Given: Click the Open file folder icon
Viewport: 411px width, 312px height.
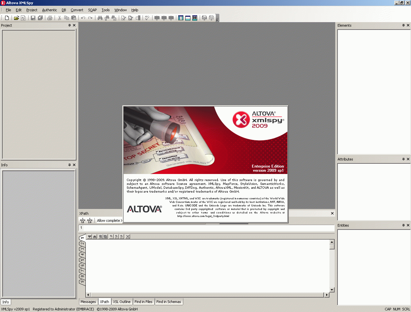Looking at the screenshot, I should pyautogui.click(x=16, y=18).
